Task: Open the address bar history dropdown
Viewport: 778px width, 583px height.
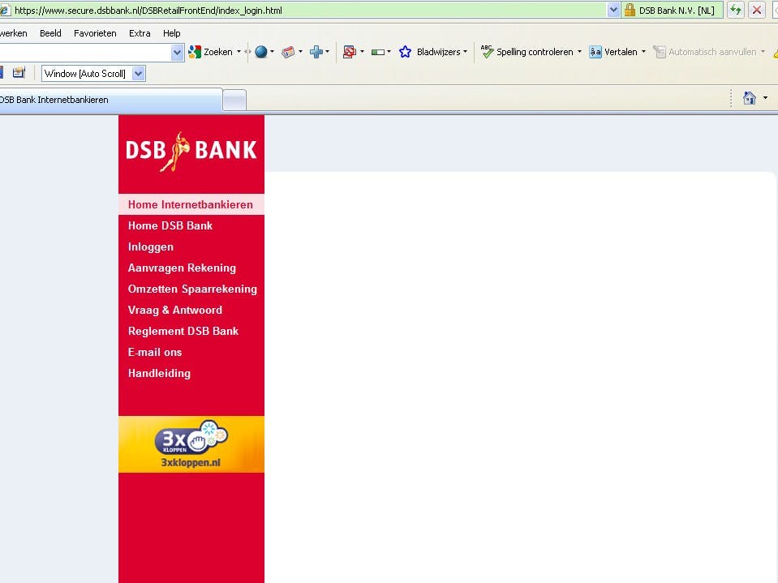Action: coord(613,11)
